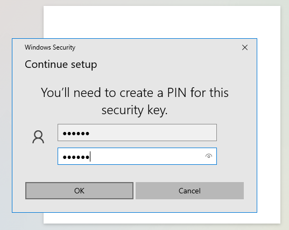Focus the first PIN entry field

point(137,133)
